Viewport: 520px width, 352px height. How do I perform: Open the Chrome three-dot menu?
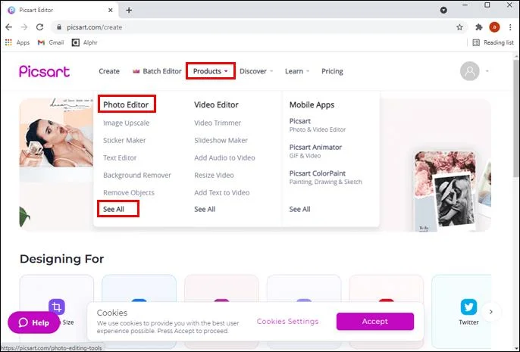coord(510,27)
